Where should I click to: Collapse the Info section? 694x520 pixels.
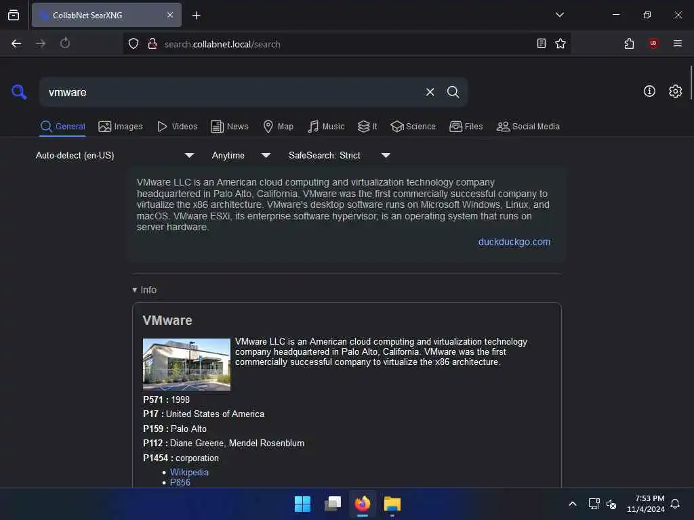point(144,290)
